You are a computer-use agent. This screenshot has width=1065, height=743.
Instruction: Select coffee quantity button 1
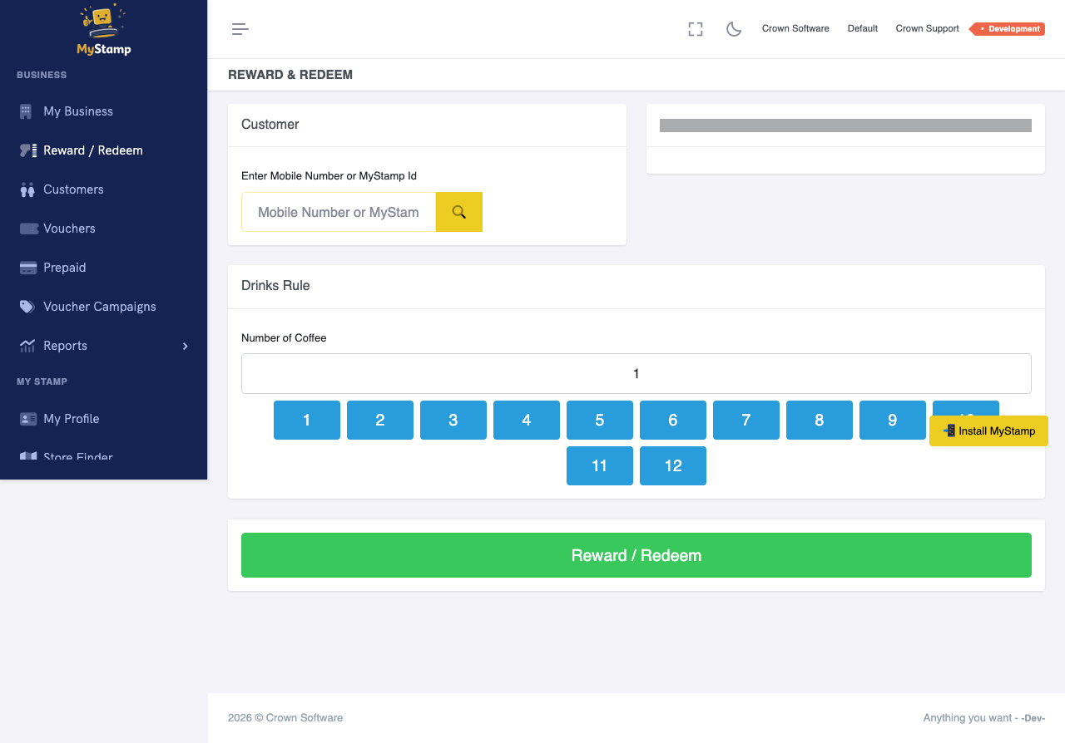click(x=307, y=420)
